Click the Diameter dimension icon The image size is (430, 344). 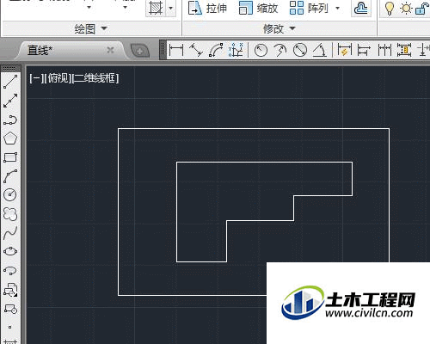(x=300, y=51)
